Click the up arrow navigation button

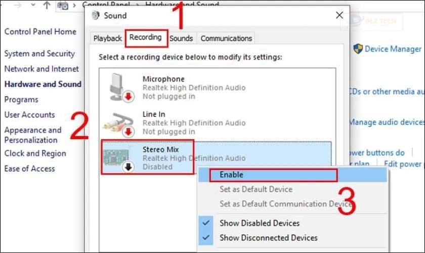point(47,6)
